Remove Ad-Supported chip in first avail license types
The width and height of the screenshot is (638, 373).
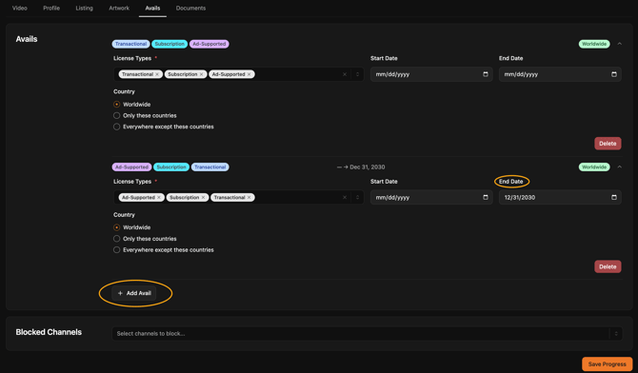[249, 74]
